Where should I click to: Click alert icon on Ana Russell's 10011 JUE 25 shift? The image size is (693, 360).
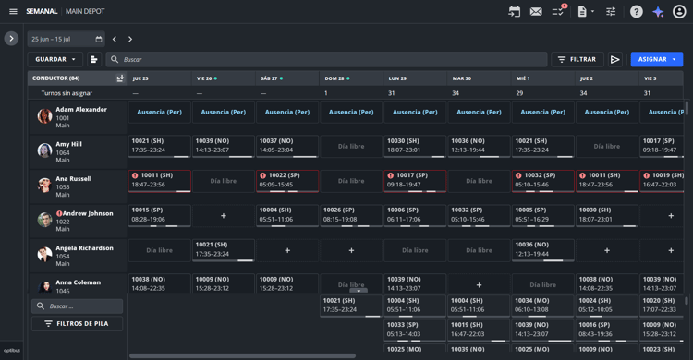135,175
